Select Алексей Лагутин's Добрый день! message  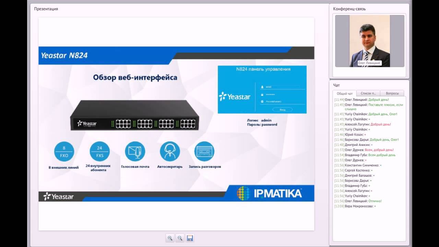pos(363,124)
